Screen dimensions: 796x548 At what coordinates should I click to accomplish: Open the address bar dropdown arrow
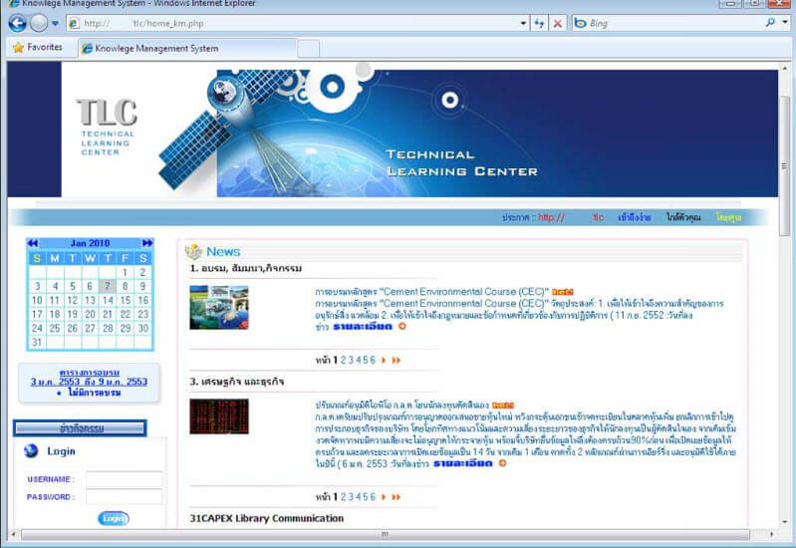click(524, 23)
